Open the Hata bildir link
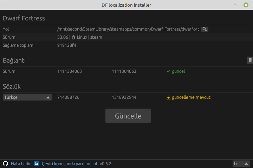The image size is (253, 168). click(21, 164)
